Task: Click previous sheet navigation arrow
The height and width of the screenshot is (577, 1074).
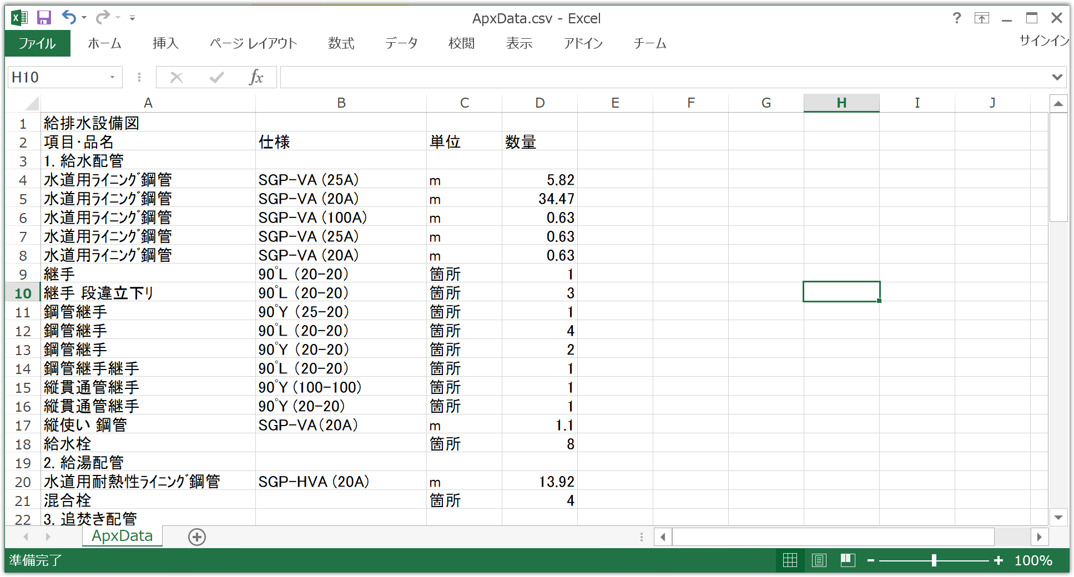Action: pos(26,536)
